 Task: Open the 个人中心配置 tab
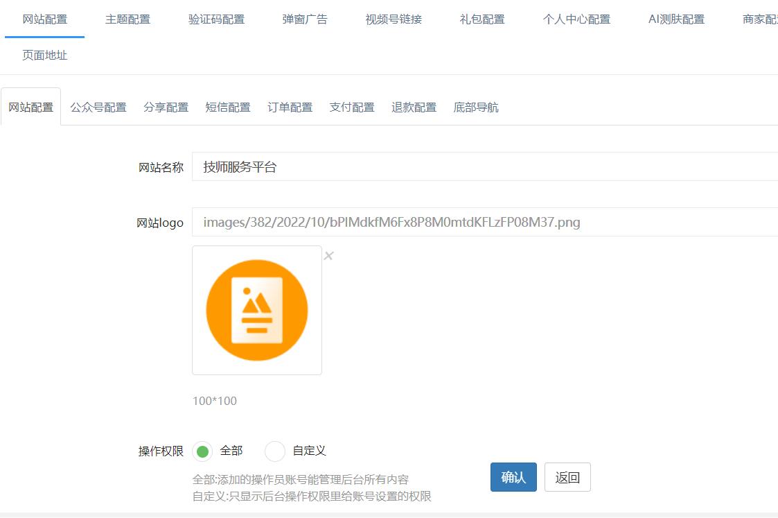(576, 19)
